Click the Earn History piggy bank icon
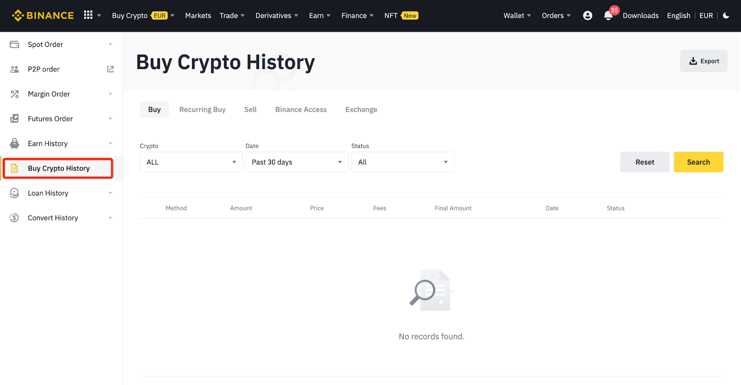Image resolution: width=741 pixels, height=385 pixels. pyautogui.click(x=14, y=144)
